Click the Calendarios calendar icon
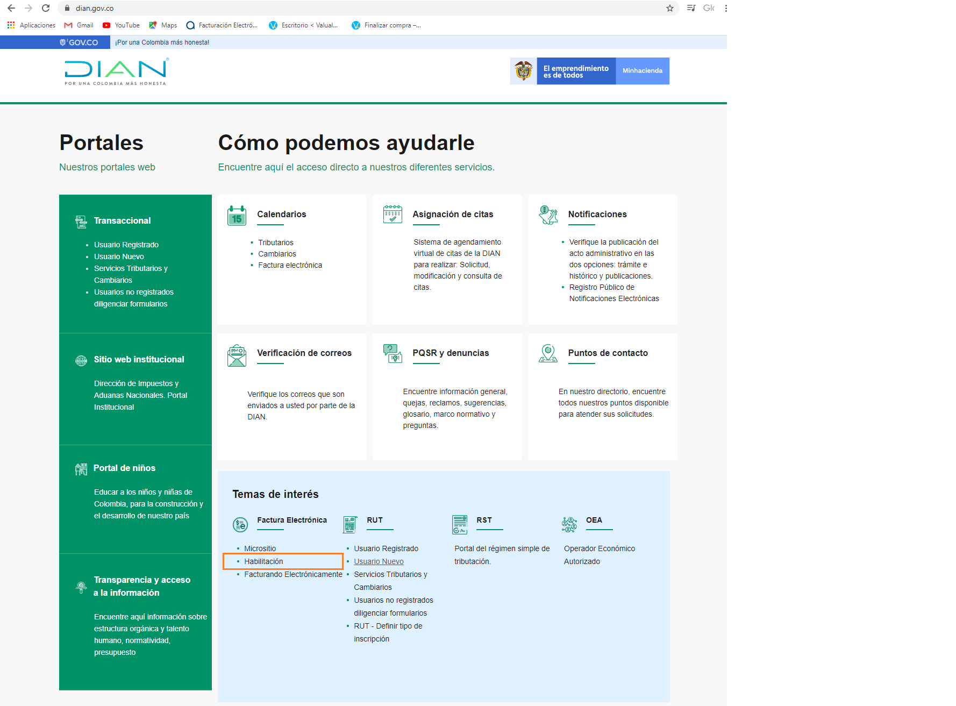The width and height of the screenshot is (956, 706). click(237, 216)
